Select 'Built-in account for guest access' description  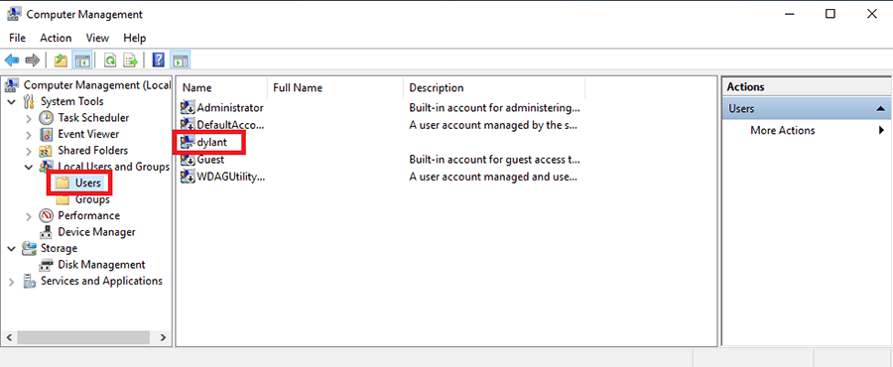(495, 160)
